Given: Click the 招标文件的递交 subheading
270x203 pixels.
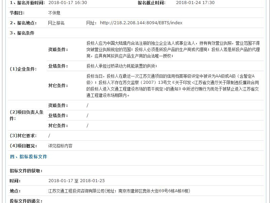Looking at the screenshot, I should point(26,201).
